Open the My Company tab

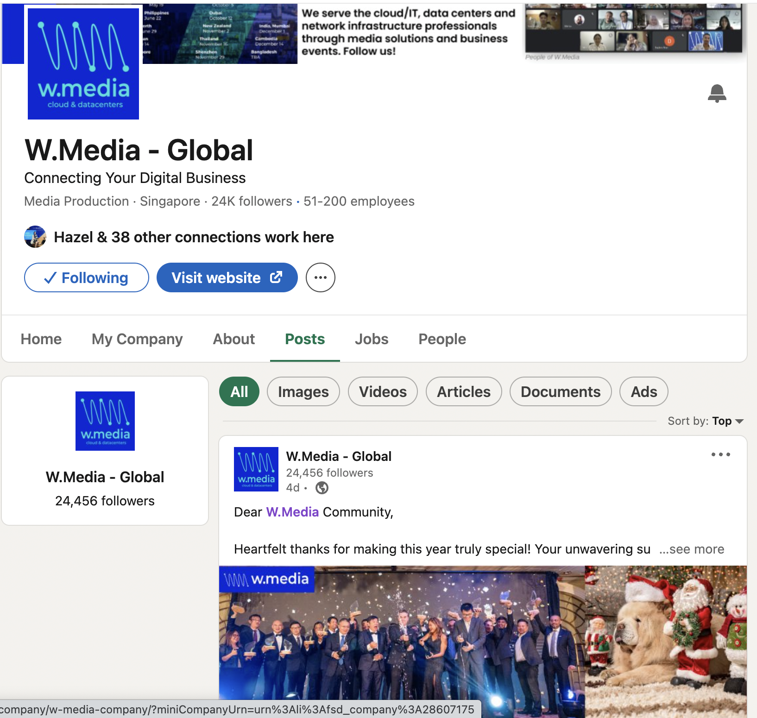137,339
